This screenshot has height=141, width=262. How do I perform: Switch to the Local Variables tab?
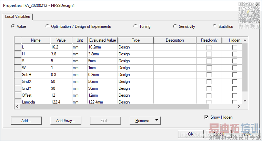click(x=18, y=17)
